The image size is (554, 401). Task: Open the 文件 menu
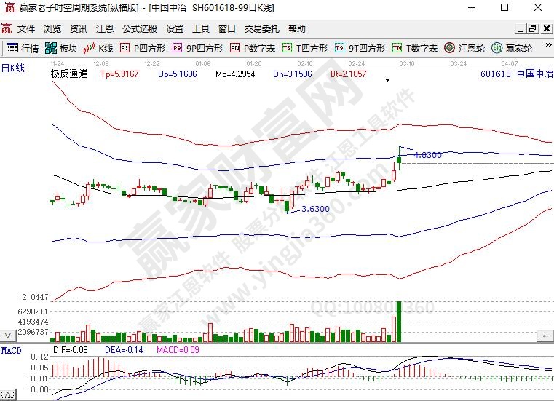tap(26, 29)
